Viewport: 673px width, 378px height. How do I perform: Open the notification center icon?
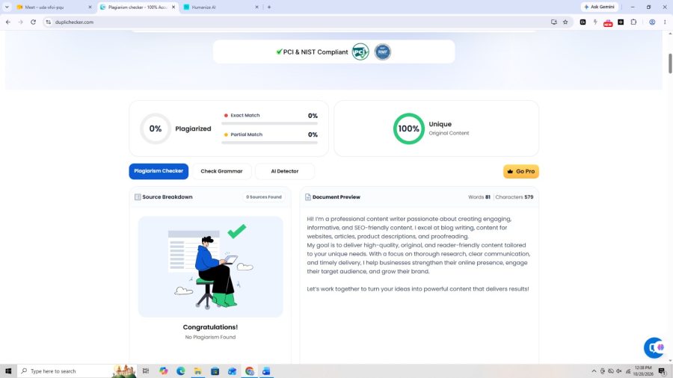point(663,371)
